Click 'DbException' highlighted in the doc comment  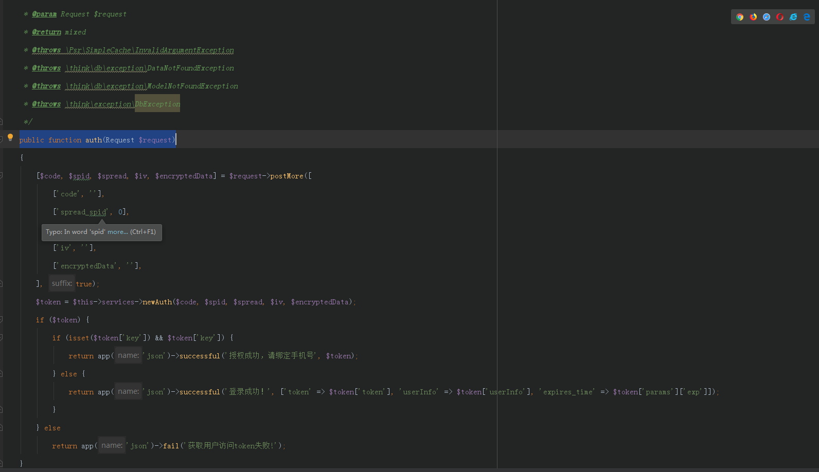point(157,104)
